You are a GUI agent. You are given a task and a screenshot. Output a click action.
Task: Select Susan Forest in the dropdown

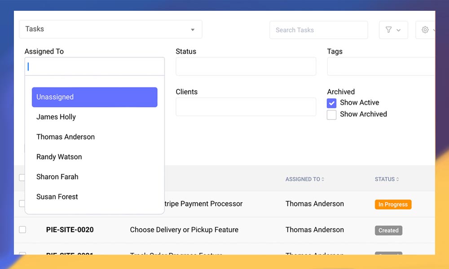(x=57, y=197)
